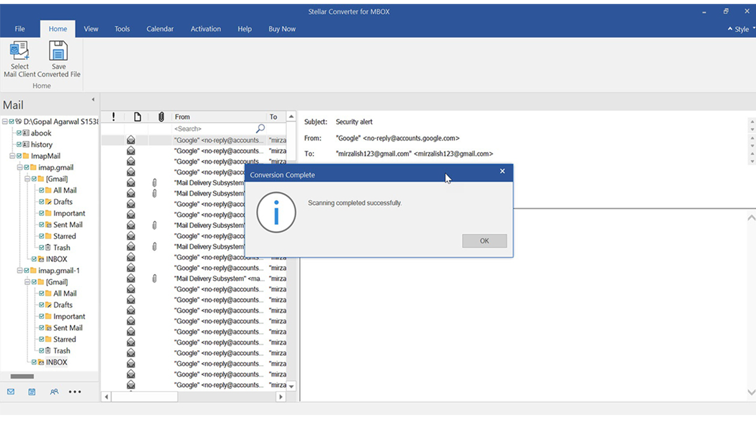Screen dimensions: 756x425
Task: Uncheck All Mail checkbox under imap.gmail-1
Action: [42, 293]
